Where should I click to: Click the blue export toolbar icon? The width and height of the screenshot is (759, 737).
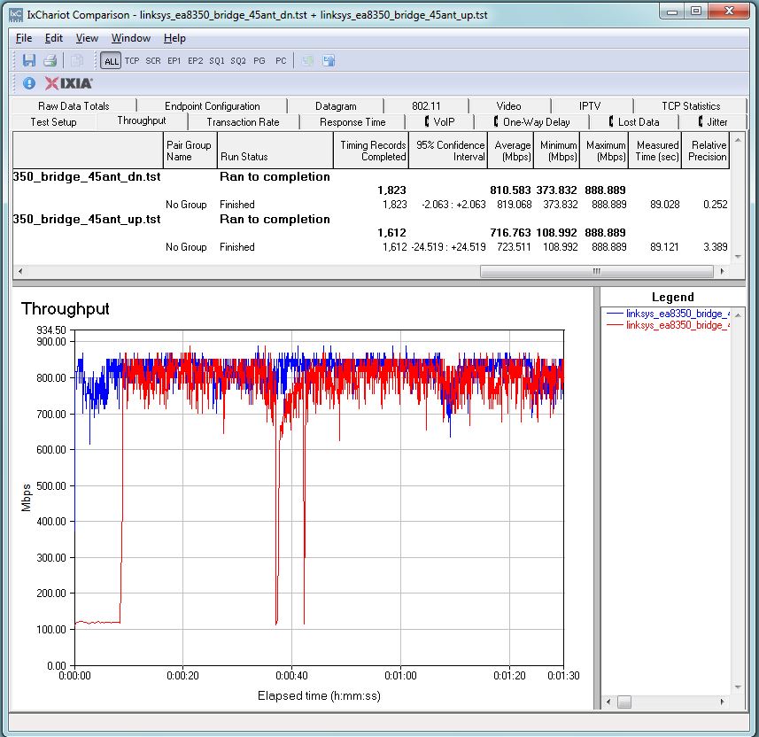(x=329, y=60)
